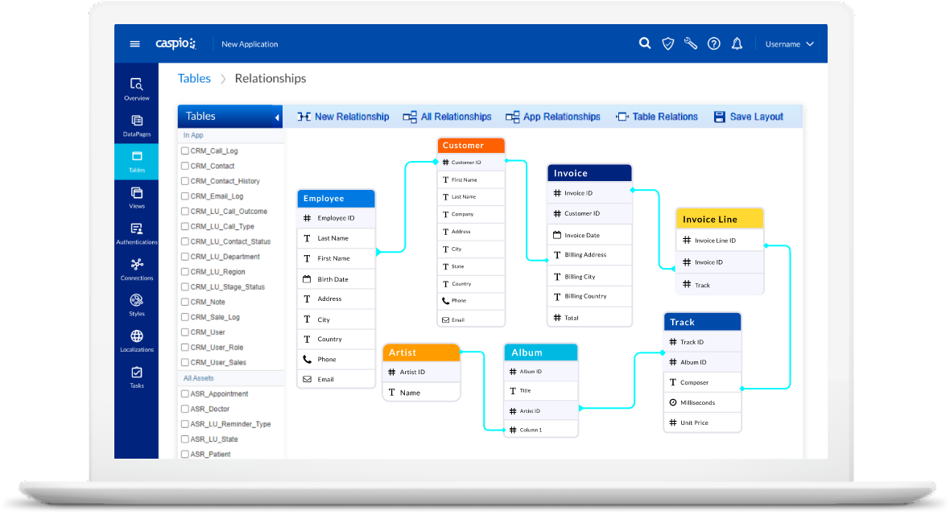
Task: Select the App Relationships toolbar item
Action: tap(553, 116)
